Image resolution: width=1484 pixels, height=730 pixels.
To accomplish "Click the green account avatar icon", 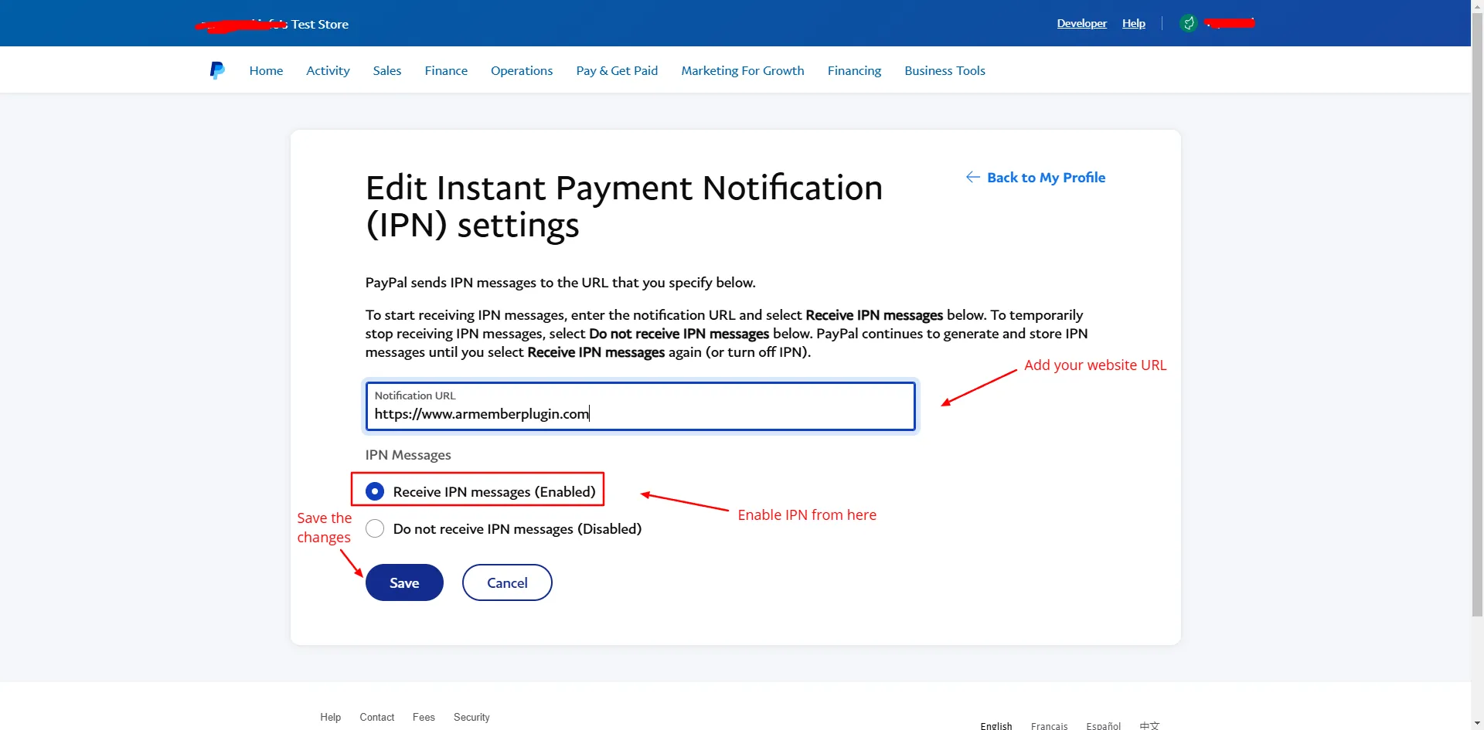I will 1189,23.
